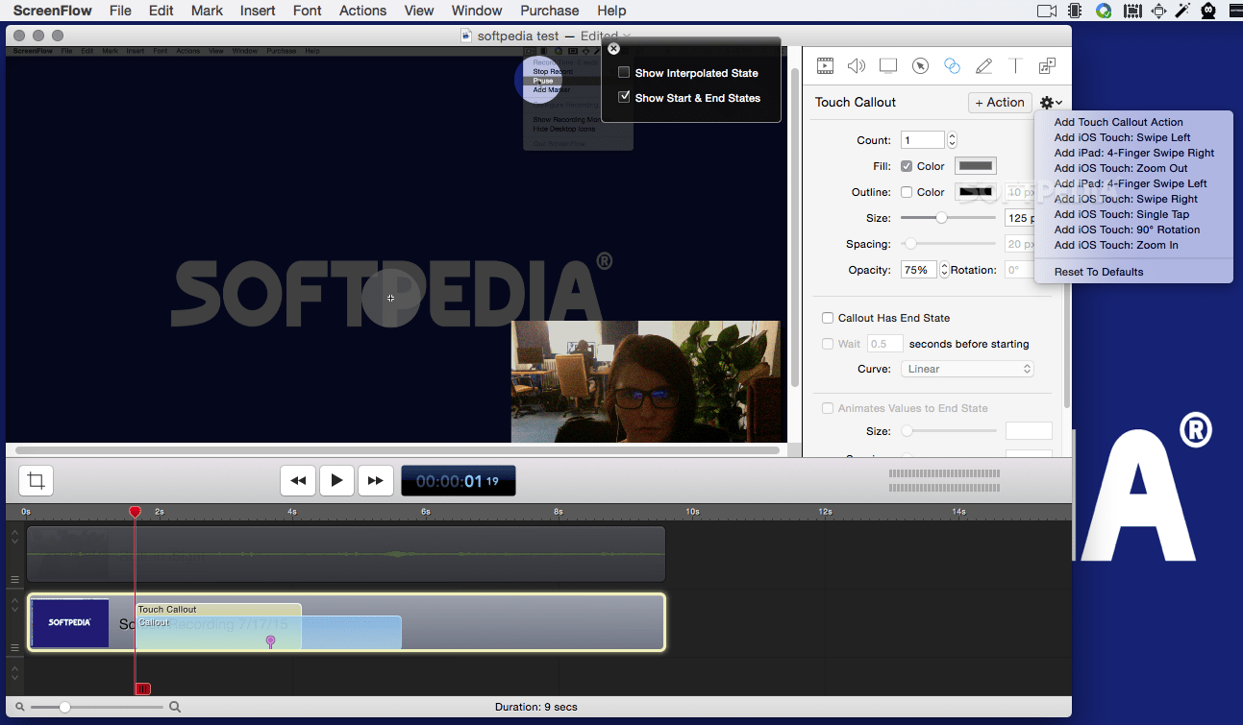Screen dimensions: 1243x725
Task: Click the black creature icon in menu bar
Action: pyautogui.click(x=1209, y=11)
